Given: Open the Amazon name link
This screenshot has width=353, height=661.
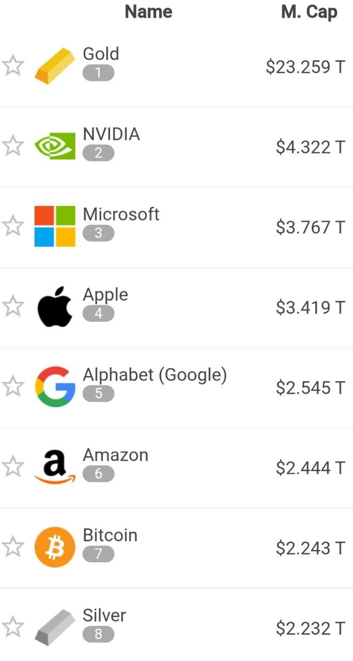Looking at the screenshot, I should pos(115,455).
